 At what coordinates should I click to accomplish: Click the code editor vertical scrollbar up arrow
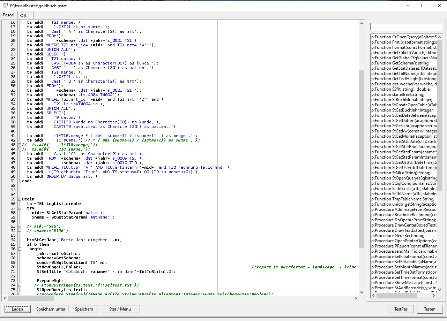(362, 23)
